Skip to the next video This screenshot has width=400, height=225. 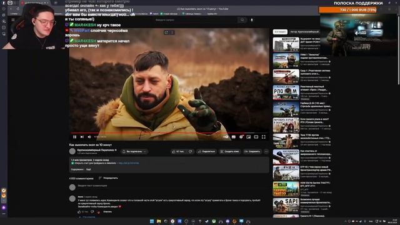[x=82, y=137]
